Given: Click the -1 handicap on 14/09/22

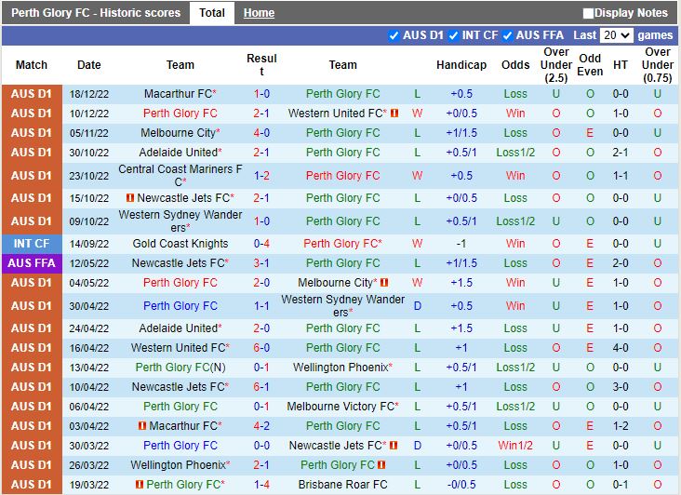Looking at the screenshot, I should [x=461, y=244].
